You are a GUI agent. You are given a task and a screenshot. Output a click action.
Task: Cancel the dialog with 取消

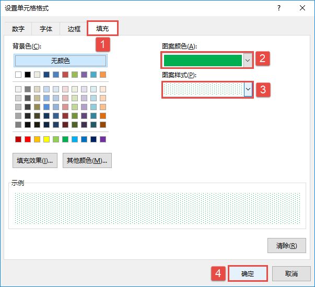coord(291,274)
